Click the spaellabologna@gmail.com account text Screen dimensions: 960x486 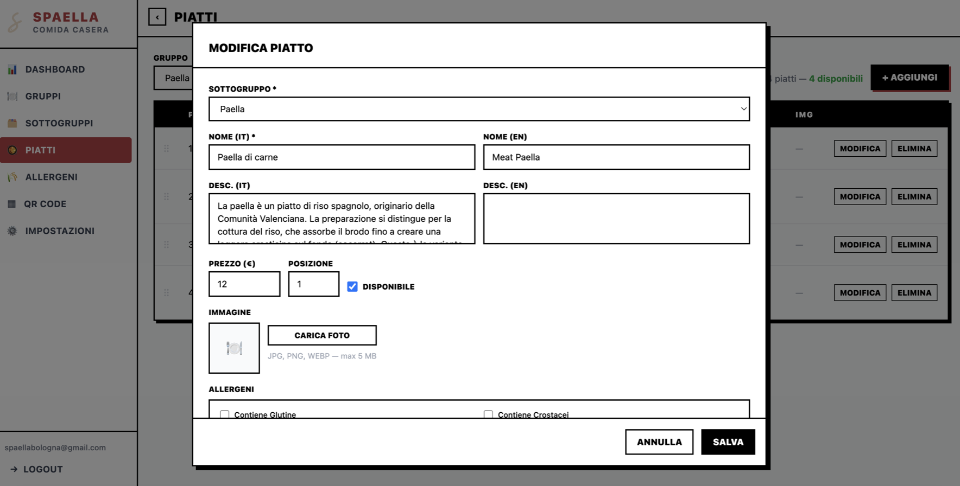[55, 447]
